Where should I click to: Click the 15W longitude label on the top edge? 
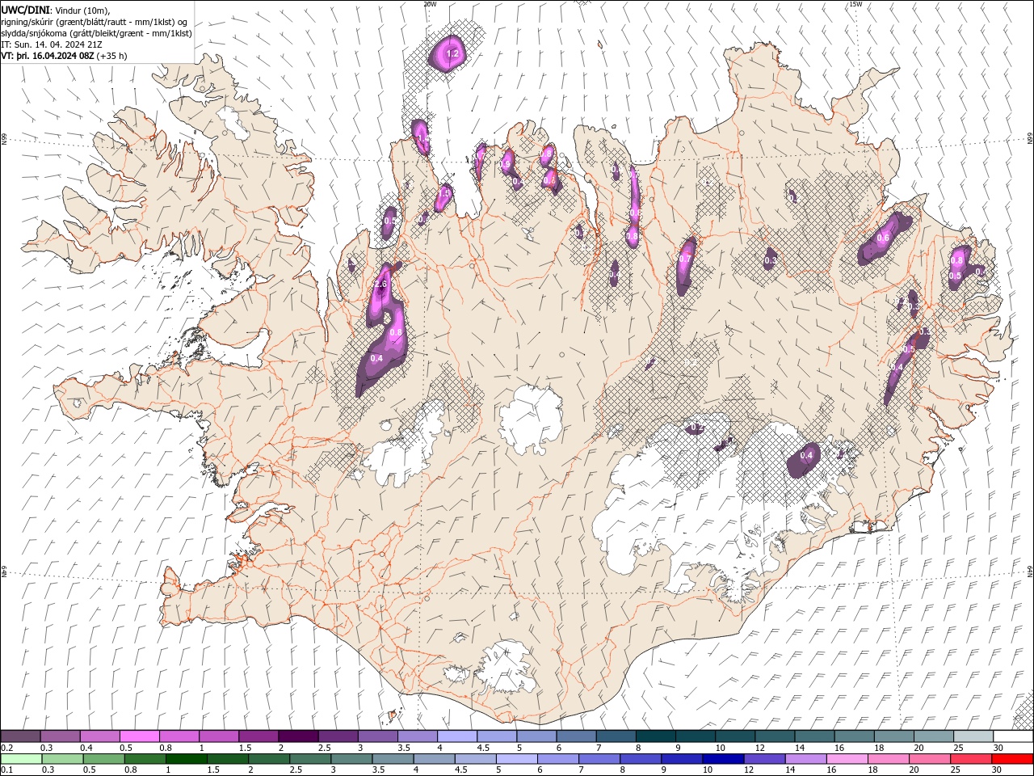[855, 4]
